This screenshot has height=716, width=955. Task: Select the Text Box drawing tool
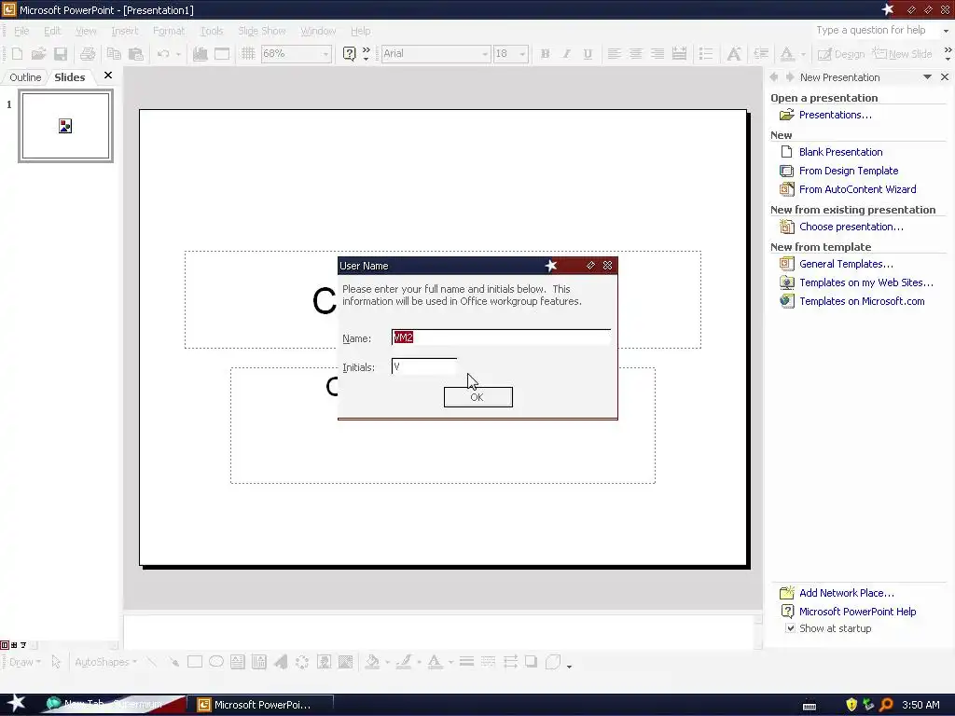[x=238, y=662]
